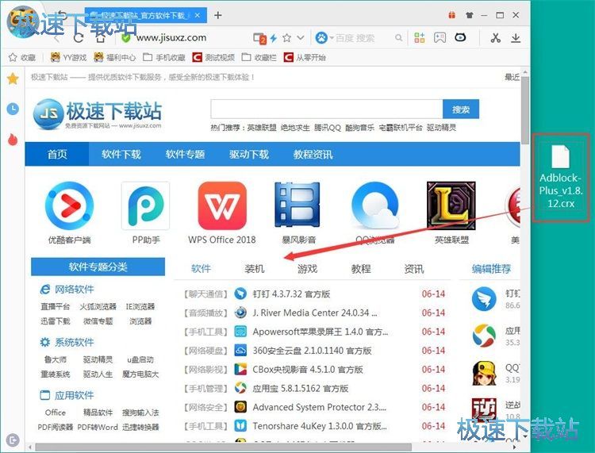Click the 钉钉 icon under 编辑推荐
Viewport: 595px width, 453px height.
click(x=484, y=299)
